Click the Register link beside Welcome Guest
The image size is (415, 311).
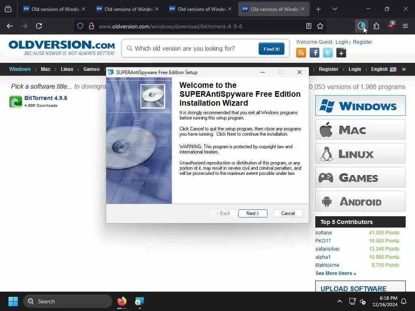click(x=362, y=42)
